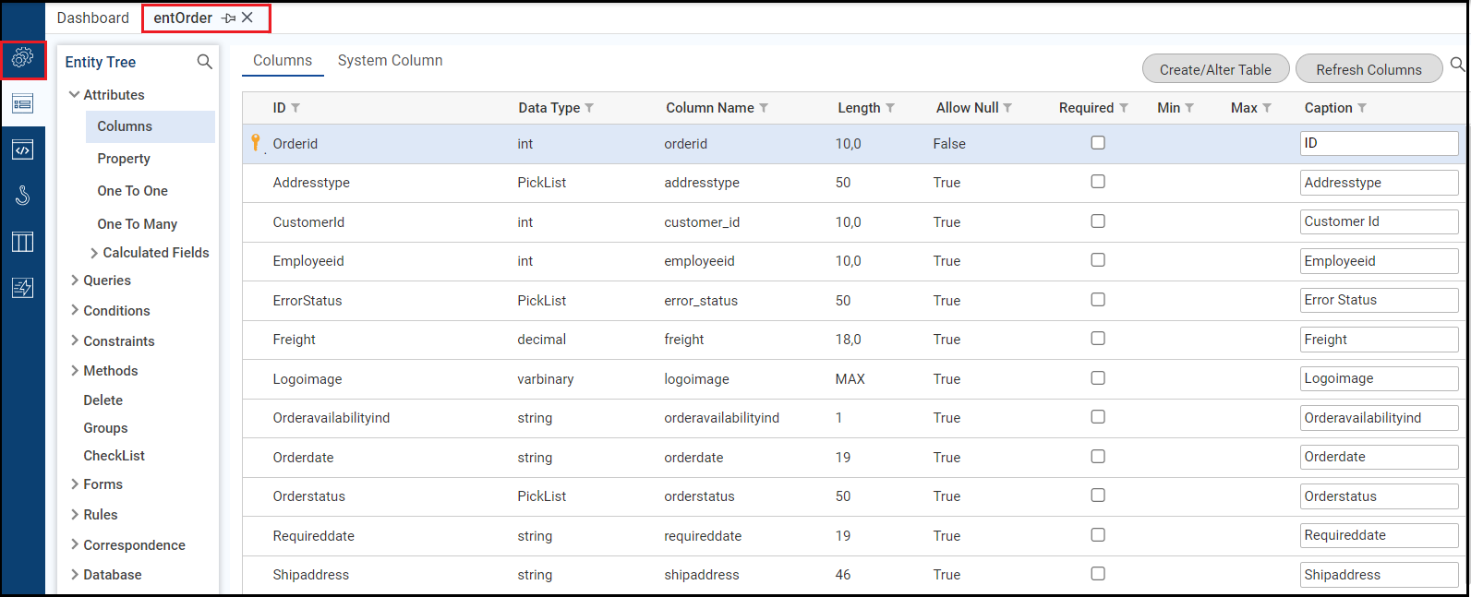Viewport: 1471px width, 597px height.
Task: Open the Dashboard tab
Action: [93, 18]
